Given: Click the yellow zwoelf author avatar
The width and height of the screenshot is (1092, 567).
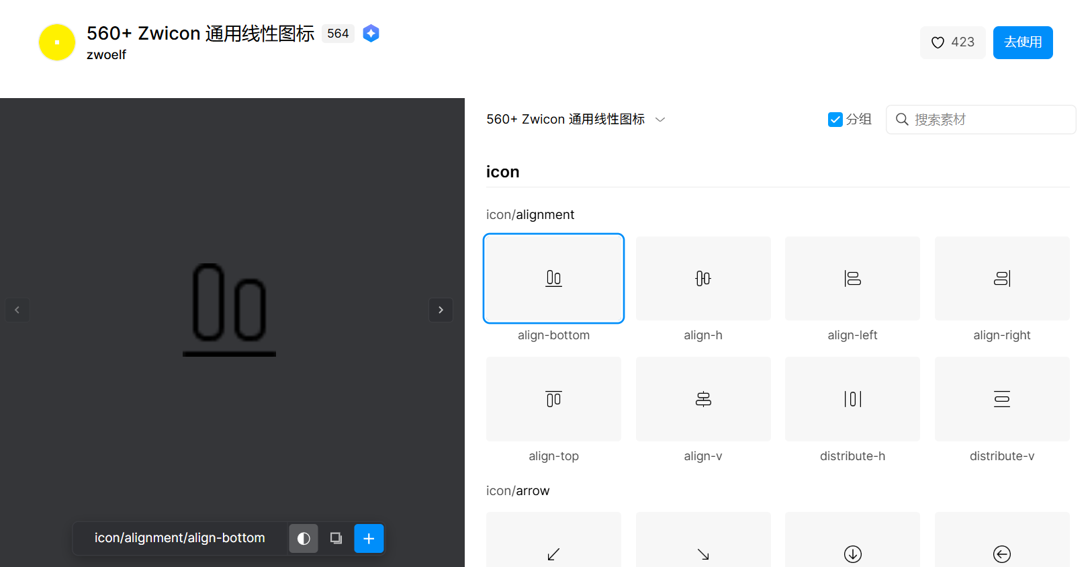Looking at the screenshot, I should pyautogui.click(x=57, y=42).
